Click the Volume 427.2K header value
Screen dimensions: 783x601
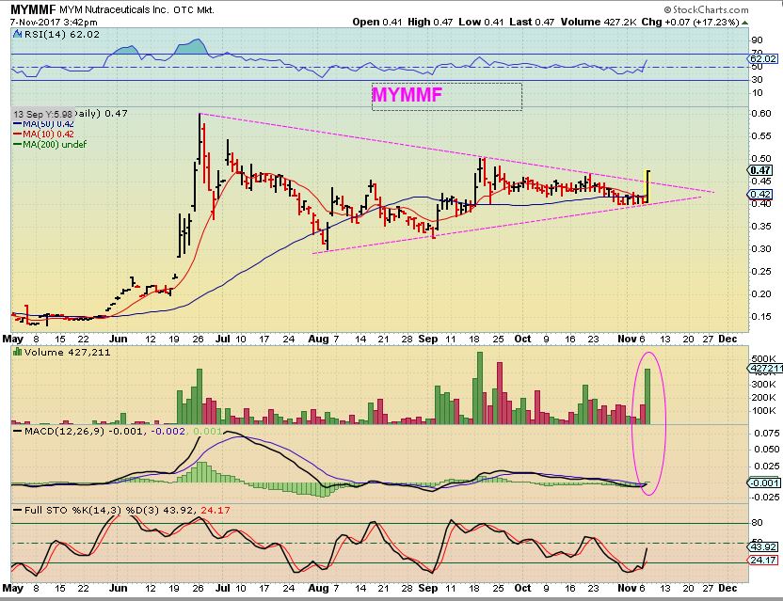(x=599, y=22)
